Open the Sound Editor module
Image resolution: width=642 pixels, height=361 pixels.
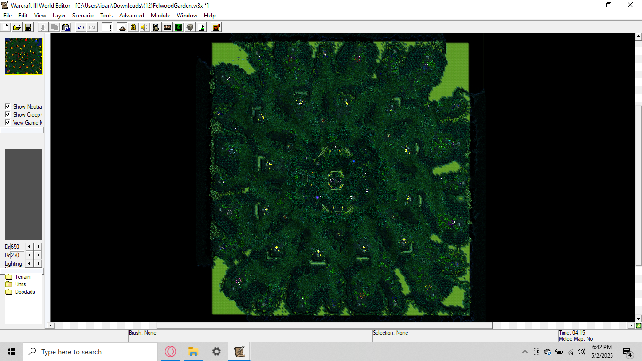[145, 27]
